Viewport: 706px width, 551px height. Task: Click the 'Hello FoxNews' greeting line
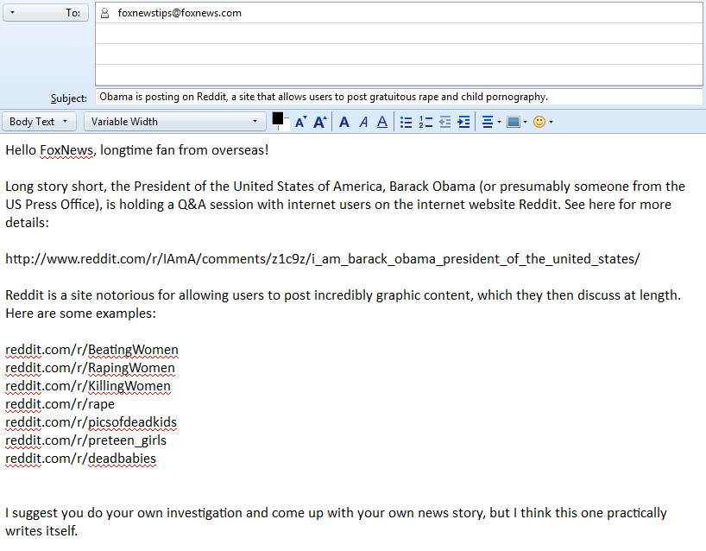[137, 150]
